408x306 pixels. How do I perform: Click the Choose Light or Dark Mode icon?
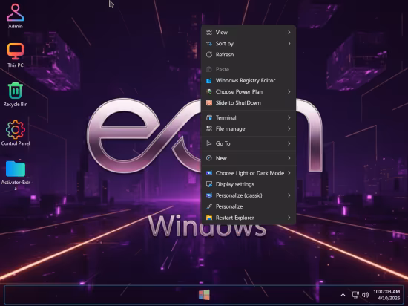pyautogui.click(x=209, y=173)
